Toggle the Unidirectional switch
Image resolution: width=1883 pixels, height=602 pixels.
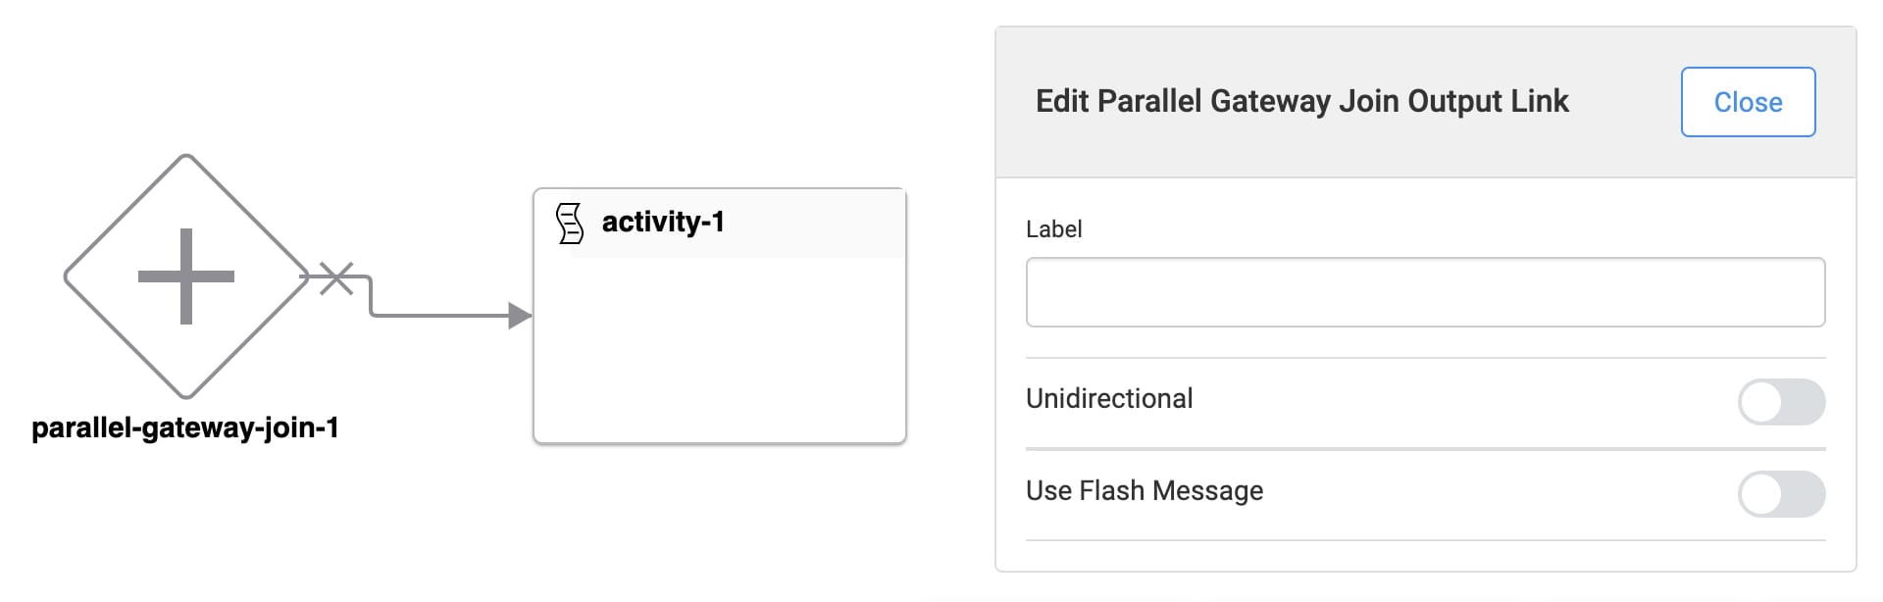point(1781,402)
